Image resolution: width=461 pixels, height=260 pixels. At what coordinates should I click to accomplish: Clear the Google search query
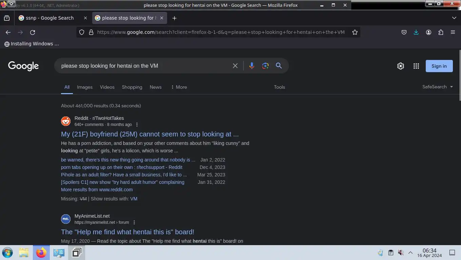point(235,66)
